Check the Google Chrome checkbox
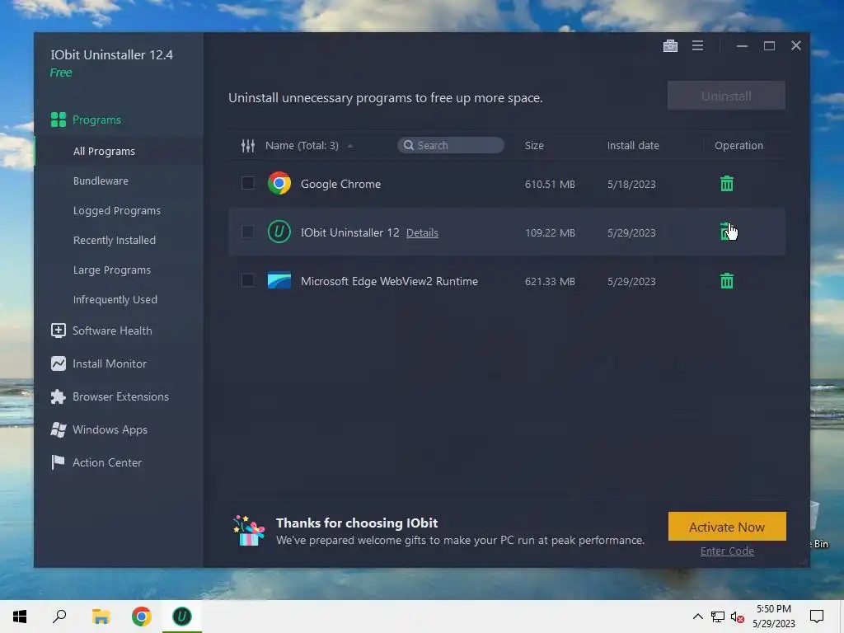Viewport: 844px width, 633px height. pyautogui.click(x=247, y=183)
